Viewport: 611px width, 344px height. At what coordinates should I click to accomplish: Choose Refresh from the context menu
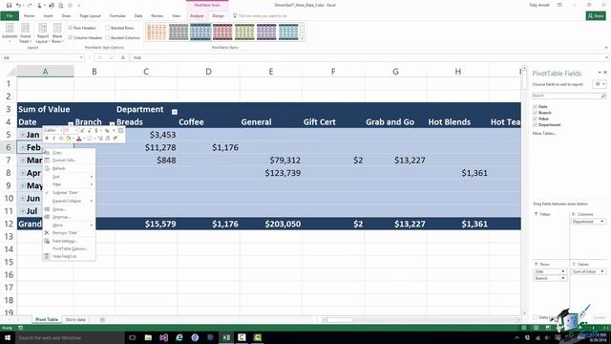[69, 168]
